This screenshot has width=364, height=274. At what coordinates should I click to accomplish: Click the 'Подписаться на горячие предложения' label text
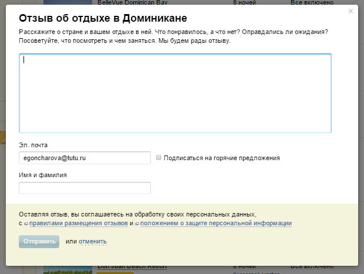tap(221, 158)
